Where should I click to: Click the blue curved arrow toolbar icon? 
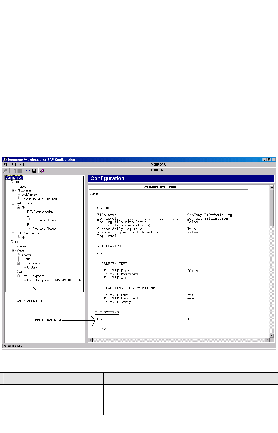pyautogui.click(x=28, y=170)
